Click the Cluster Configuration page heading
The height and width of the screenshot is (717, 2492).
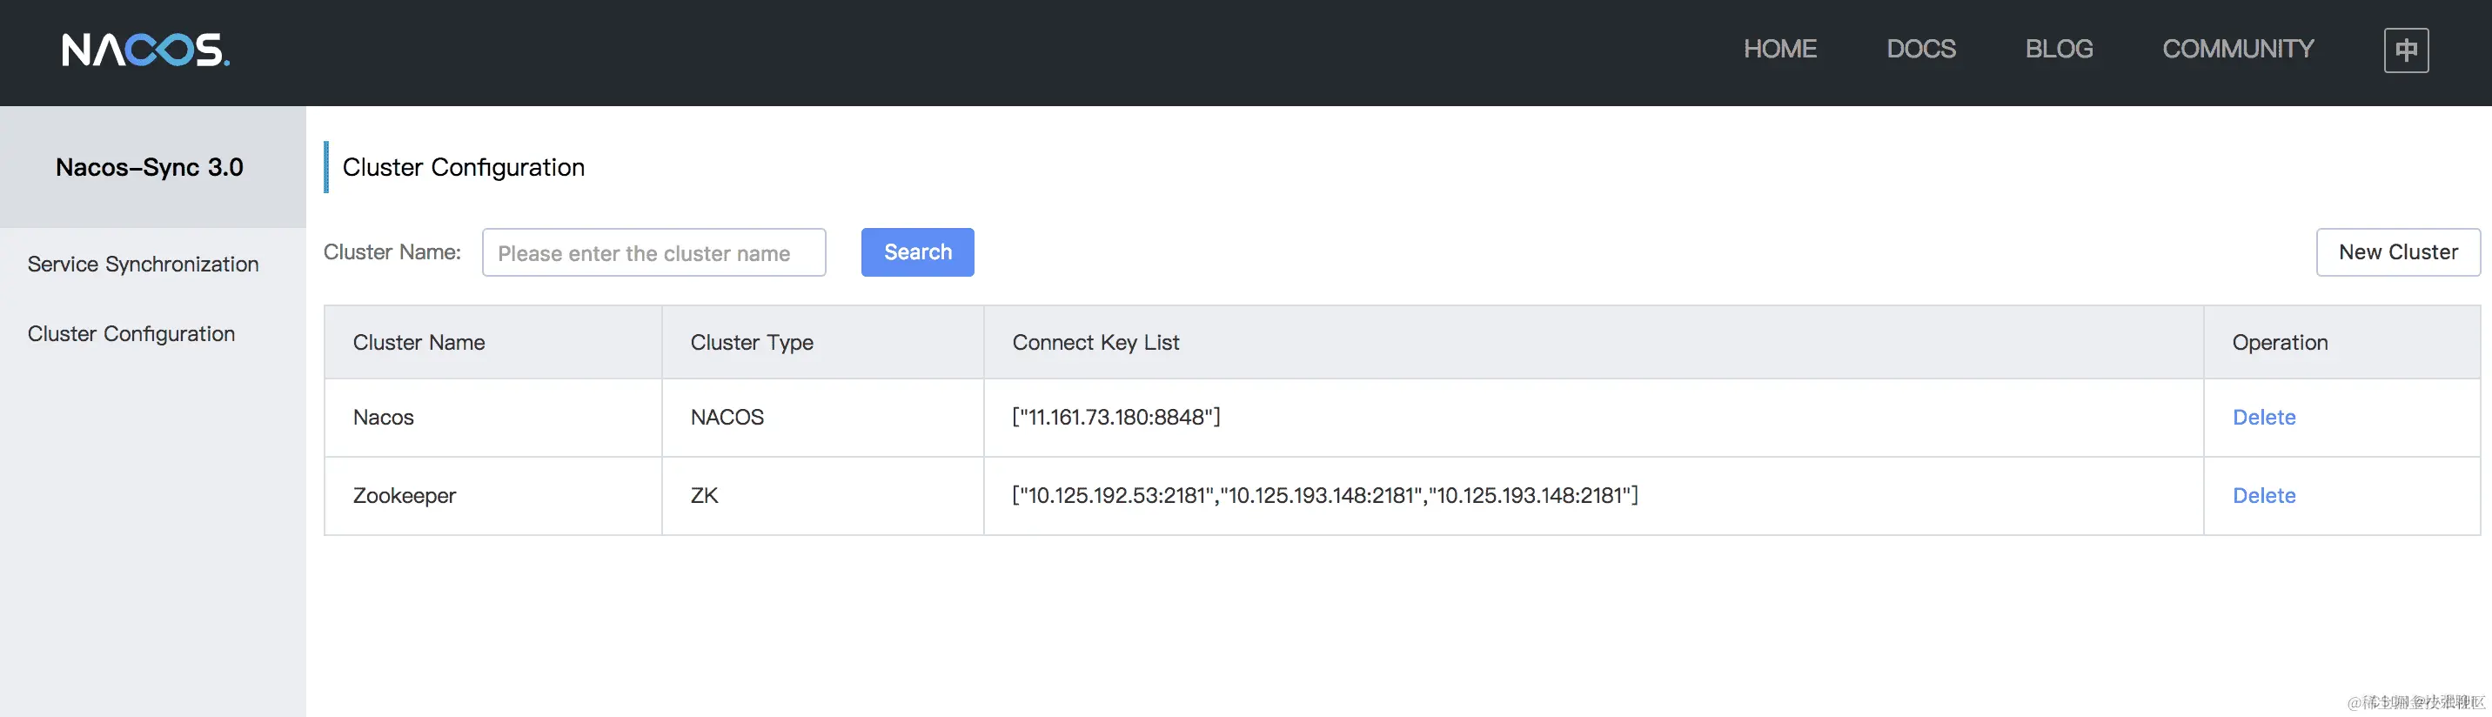464,167
